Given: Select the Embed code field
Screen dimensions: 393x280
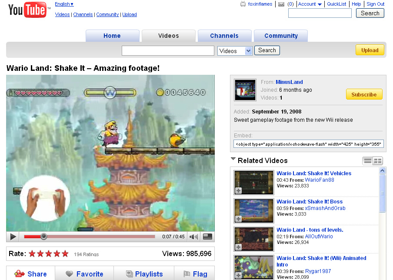Looking at the screenshot, I should coord(309,144).
